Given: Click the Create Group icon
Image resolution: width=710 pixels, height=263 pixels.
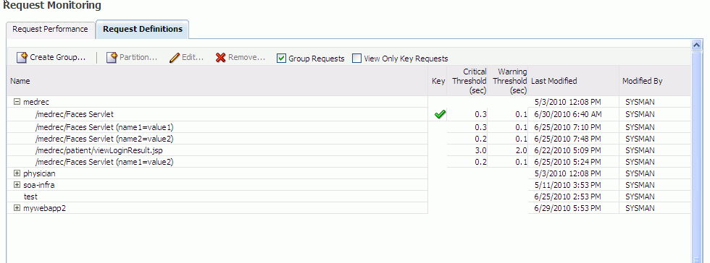Looking at the screenshot, I should click(x=22, y=57).
